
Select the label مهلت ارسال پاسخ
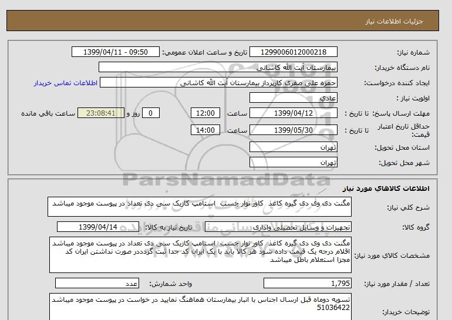pyautogui.click(x=400, y=113)
